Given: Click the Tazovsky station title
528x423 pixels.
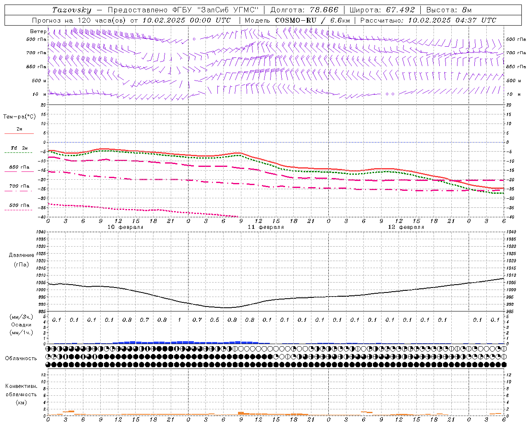Looking at the screenshot, I should 71,10.
